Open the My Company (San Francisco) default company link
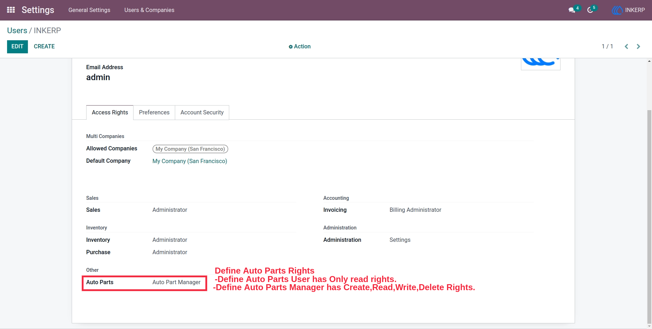The height and width of the screenshot is (329, 652). pos(190,161)
